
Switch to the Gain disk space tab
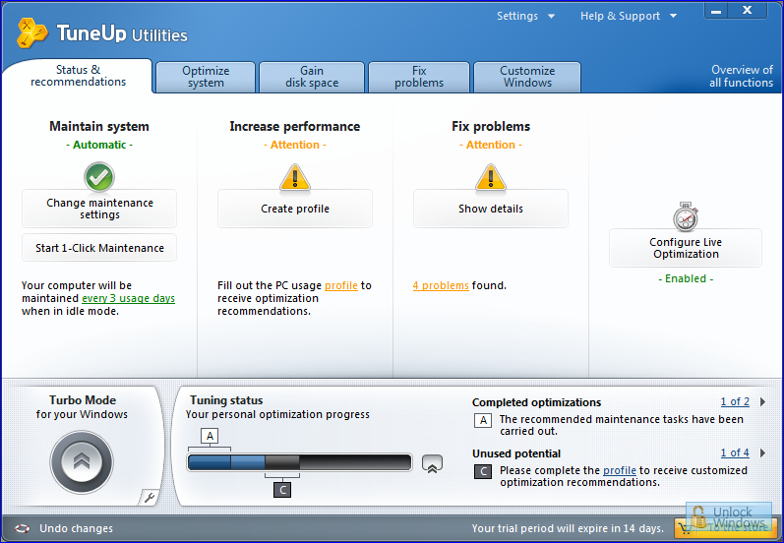(312, 77)
